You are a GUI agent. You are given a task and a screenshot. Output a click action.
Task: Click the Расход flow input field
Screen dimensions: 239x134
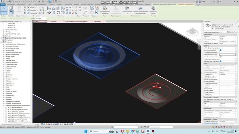tap(41, 19)
